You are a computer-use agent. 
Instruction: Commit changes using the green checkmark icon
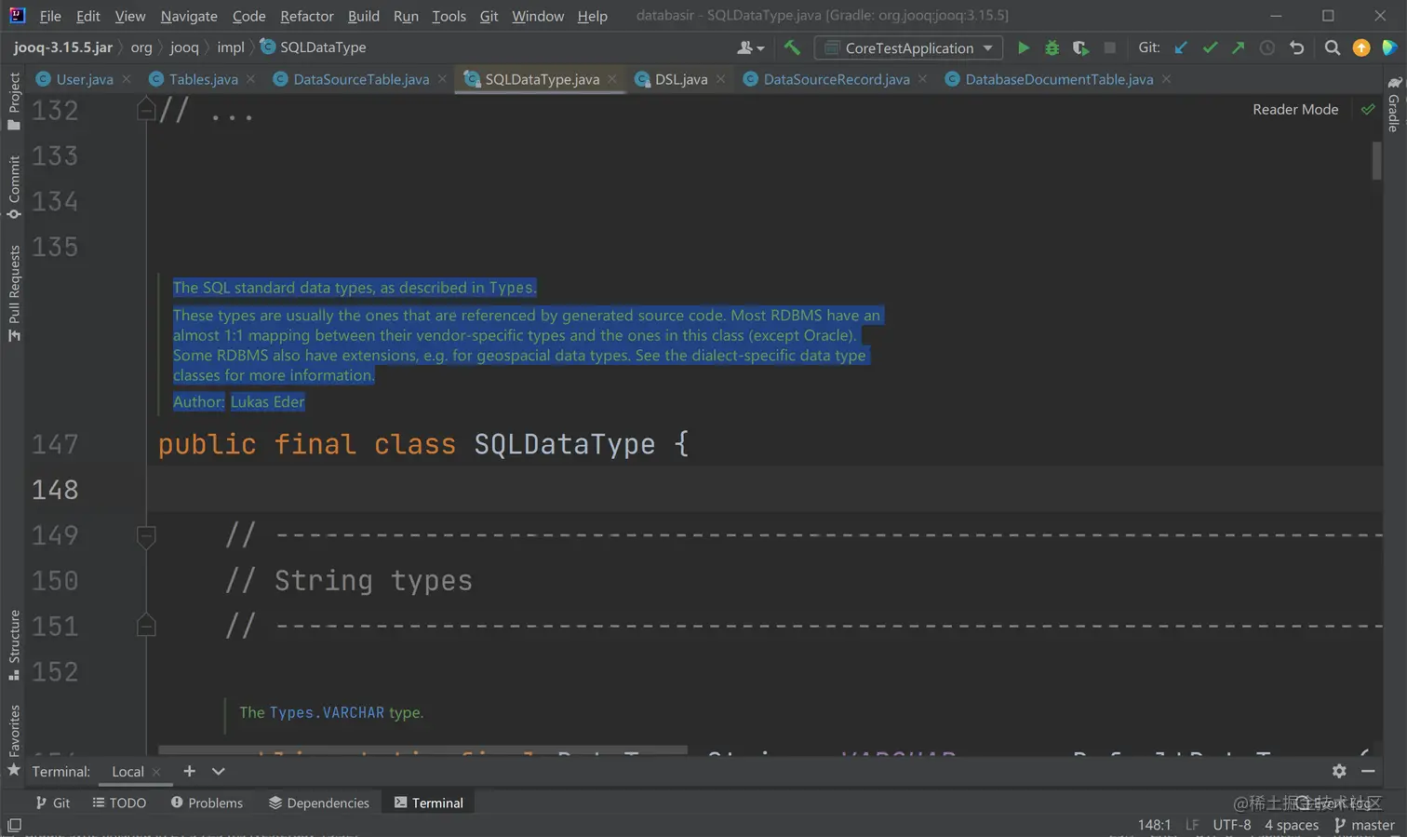[x=1210, y=47]
